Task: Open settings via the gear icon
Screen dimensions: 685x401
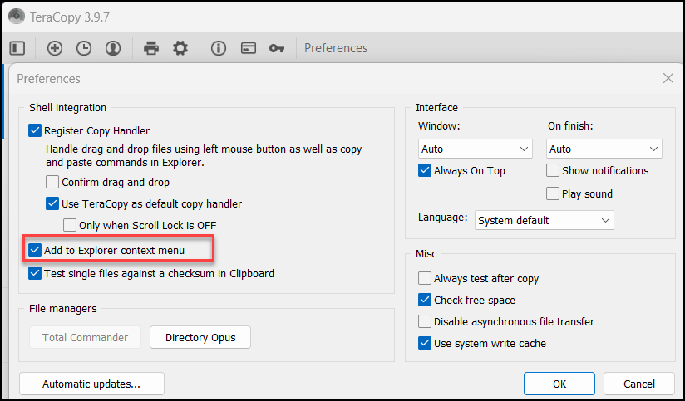Action: click(x=180, y=48)
